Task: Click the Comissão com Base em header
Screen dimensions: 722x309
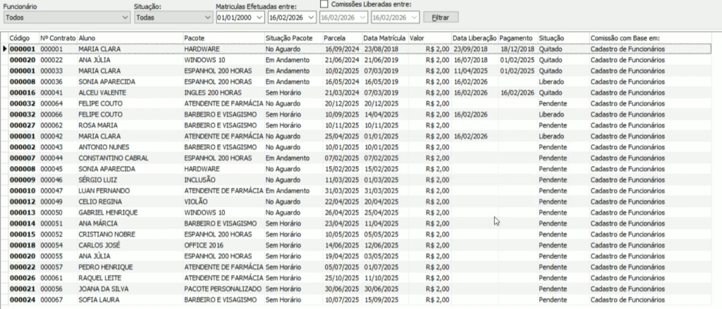Action: pos(650,38)
